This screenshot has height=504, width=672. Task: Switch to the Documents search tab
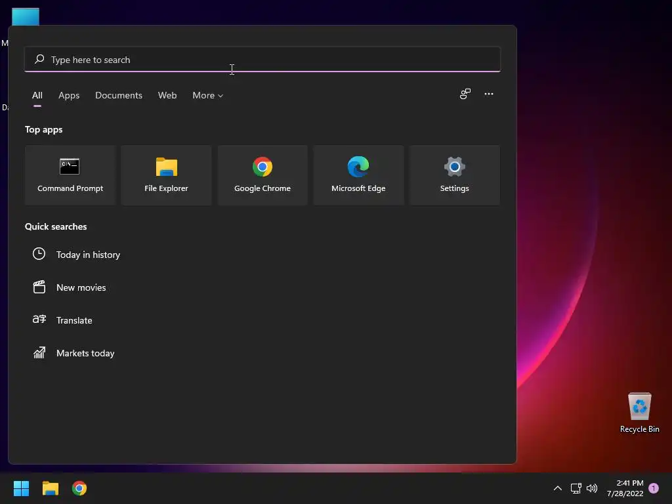(119, 95)
